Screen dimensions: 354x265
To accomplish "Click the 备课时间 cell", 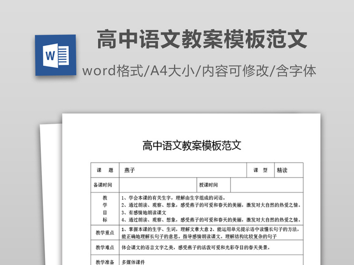I will [x=102, y=184].
